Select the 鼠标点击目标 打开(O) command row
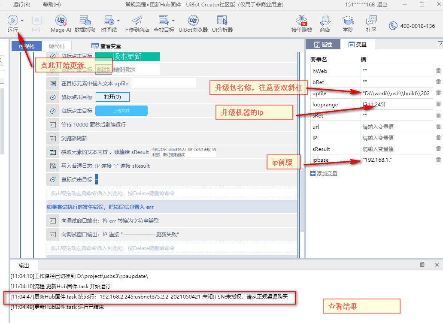The width and height of the screenshot is (443, 323). tap(172, 97)
